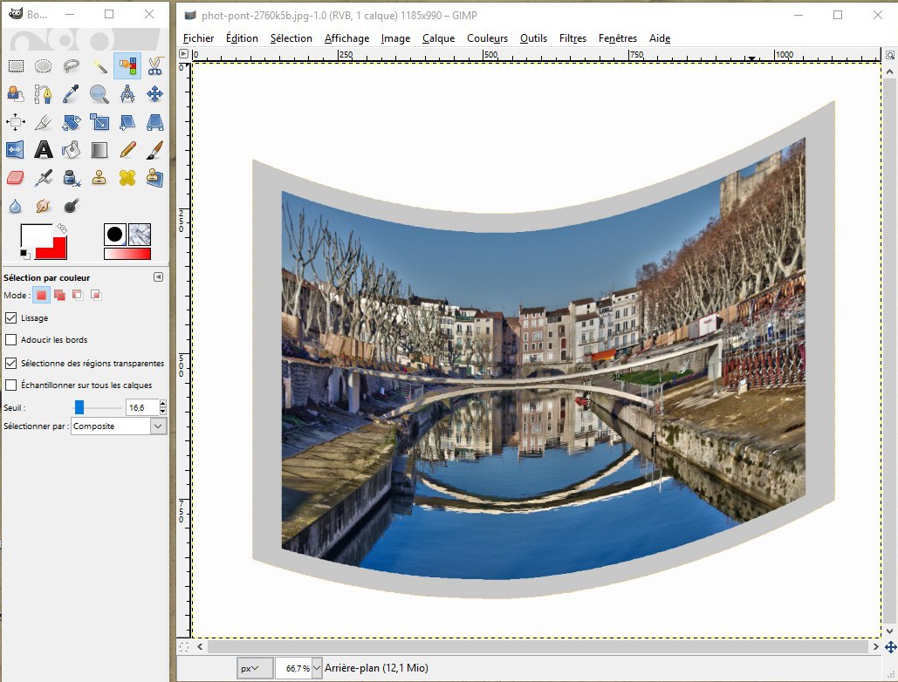Pick the Fuzzy Select magic wand tool
The height and width of the screenshot is (682, 898).
tap(99, 66)
